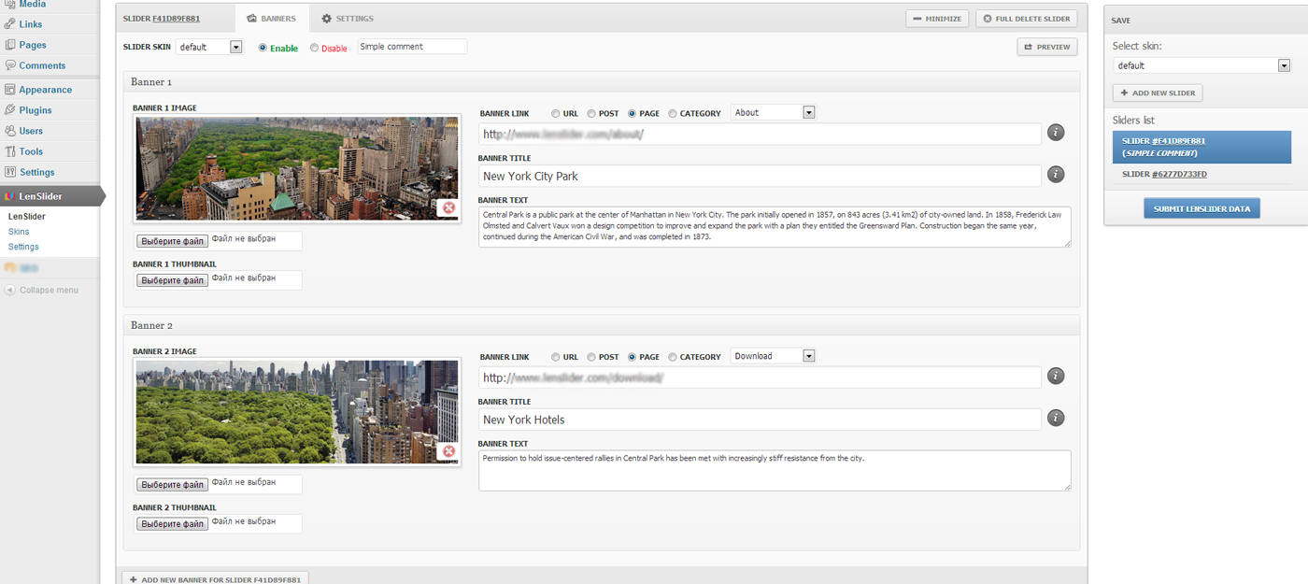Choose URL radio for Banner 1 link
Viewport: 1308px width, 584px height.
556,113
